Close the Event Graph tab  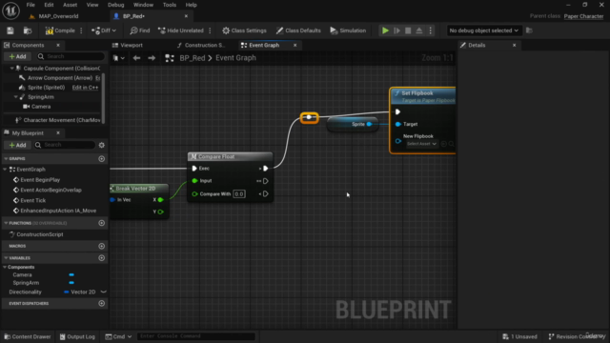point(295,45)
